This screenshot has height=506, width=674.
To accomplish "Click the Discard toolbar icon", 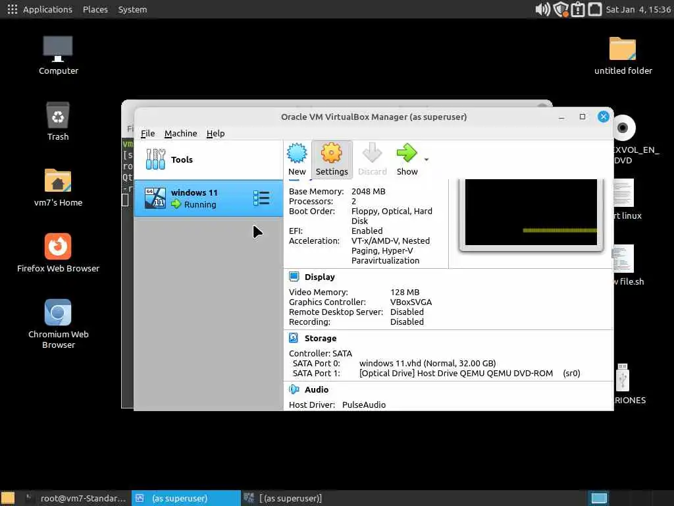I will click(373, 153).
